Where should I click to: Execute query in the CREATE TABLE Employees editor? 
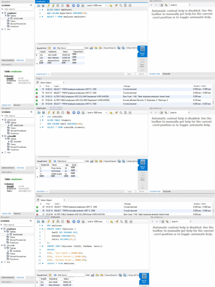(x=49, y=222)
